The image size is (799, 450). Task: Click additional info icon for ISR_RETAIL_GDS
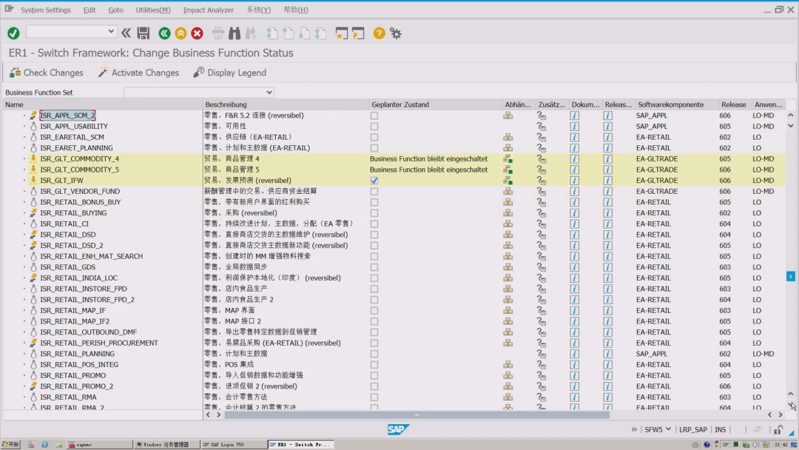[541, 267]
